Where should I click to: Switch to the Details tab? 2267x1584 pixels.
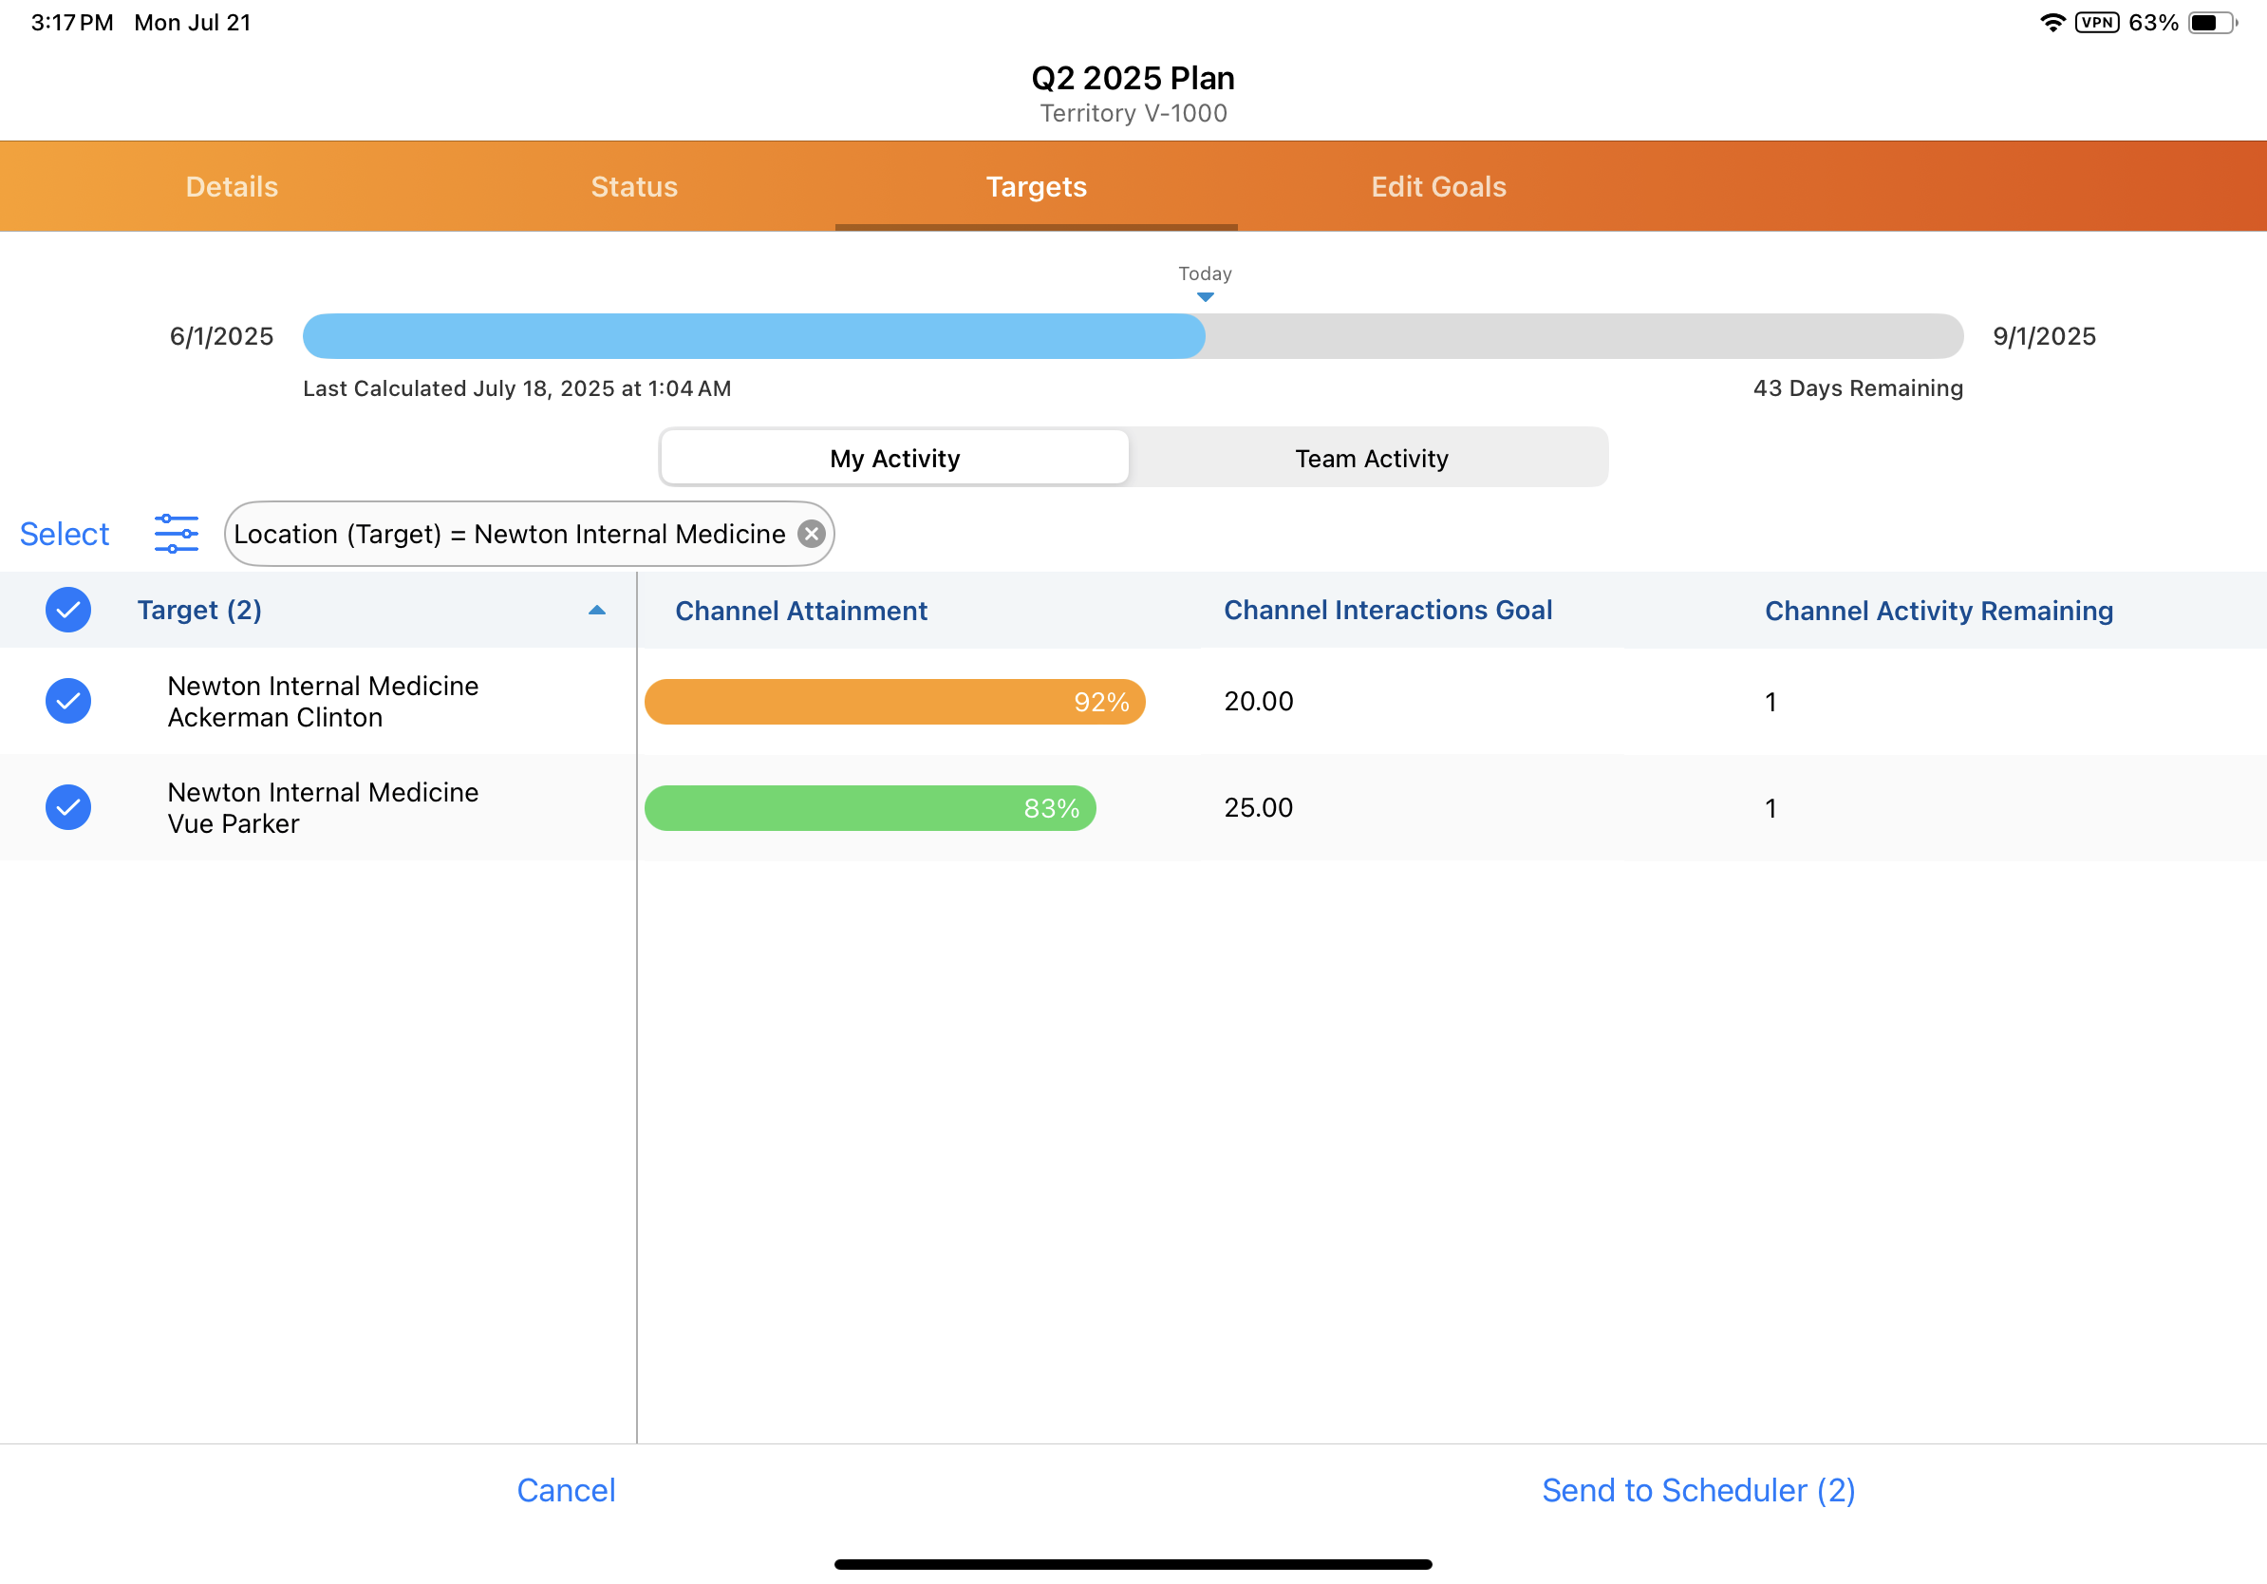[232, 187]
